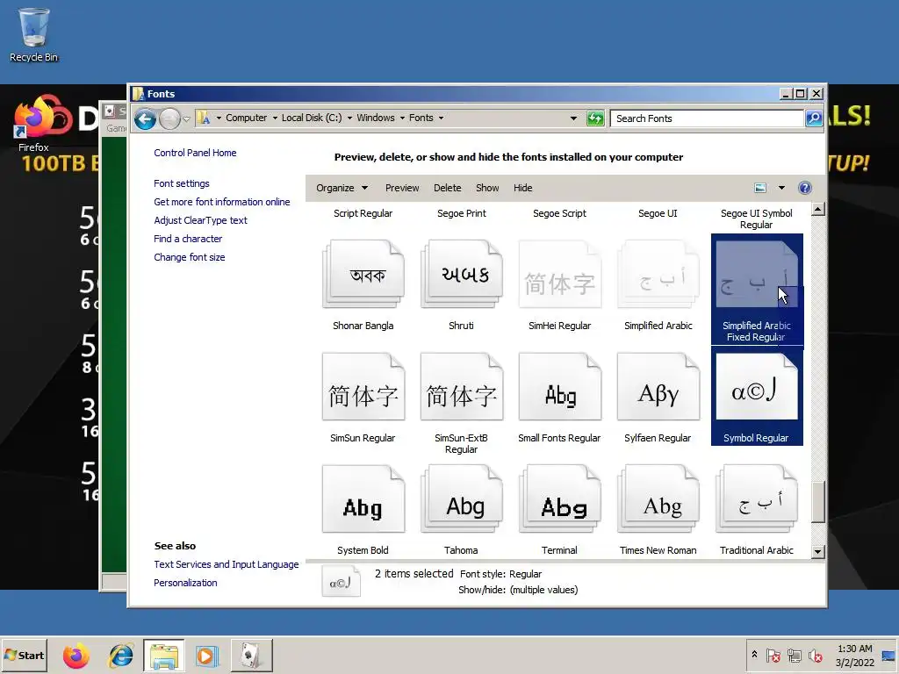Viewport: 899px width, 674px height.
Task: Click the refresh address bar button
Action: point(596,118)
